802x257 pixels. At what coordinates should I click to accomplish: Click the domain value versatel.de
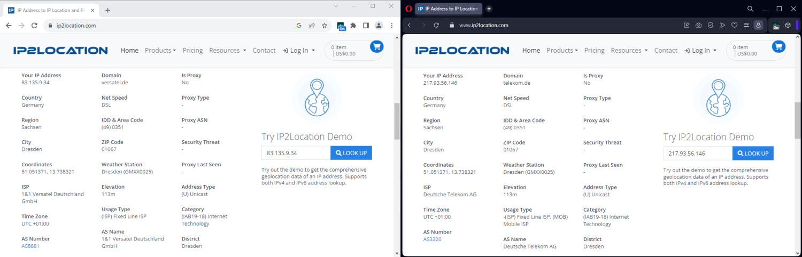115,83
